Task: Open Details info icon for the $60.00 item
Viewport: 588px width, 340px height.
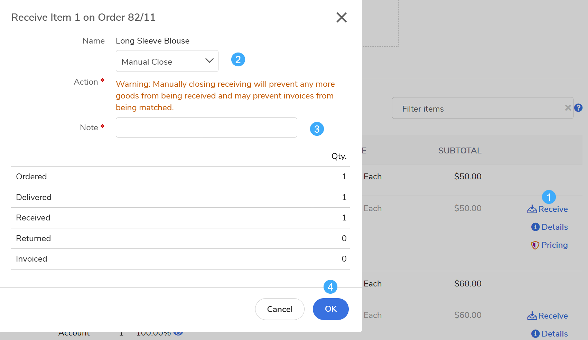Action: click(535, 334)
